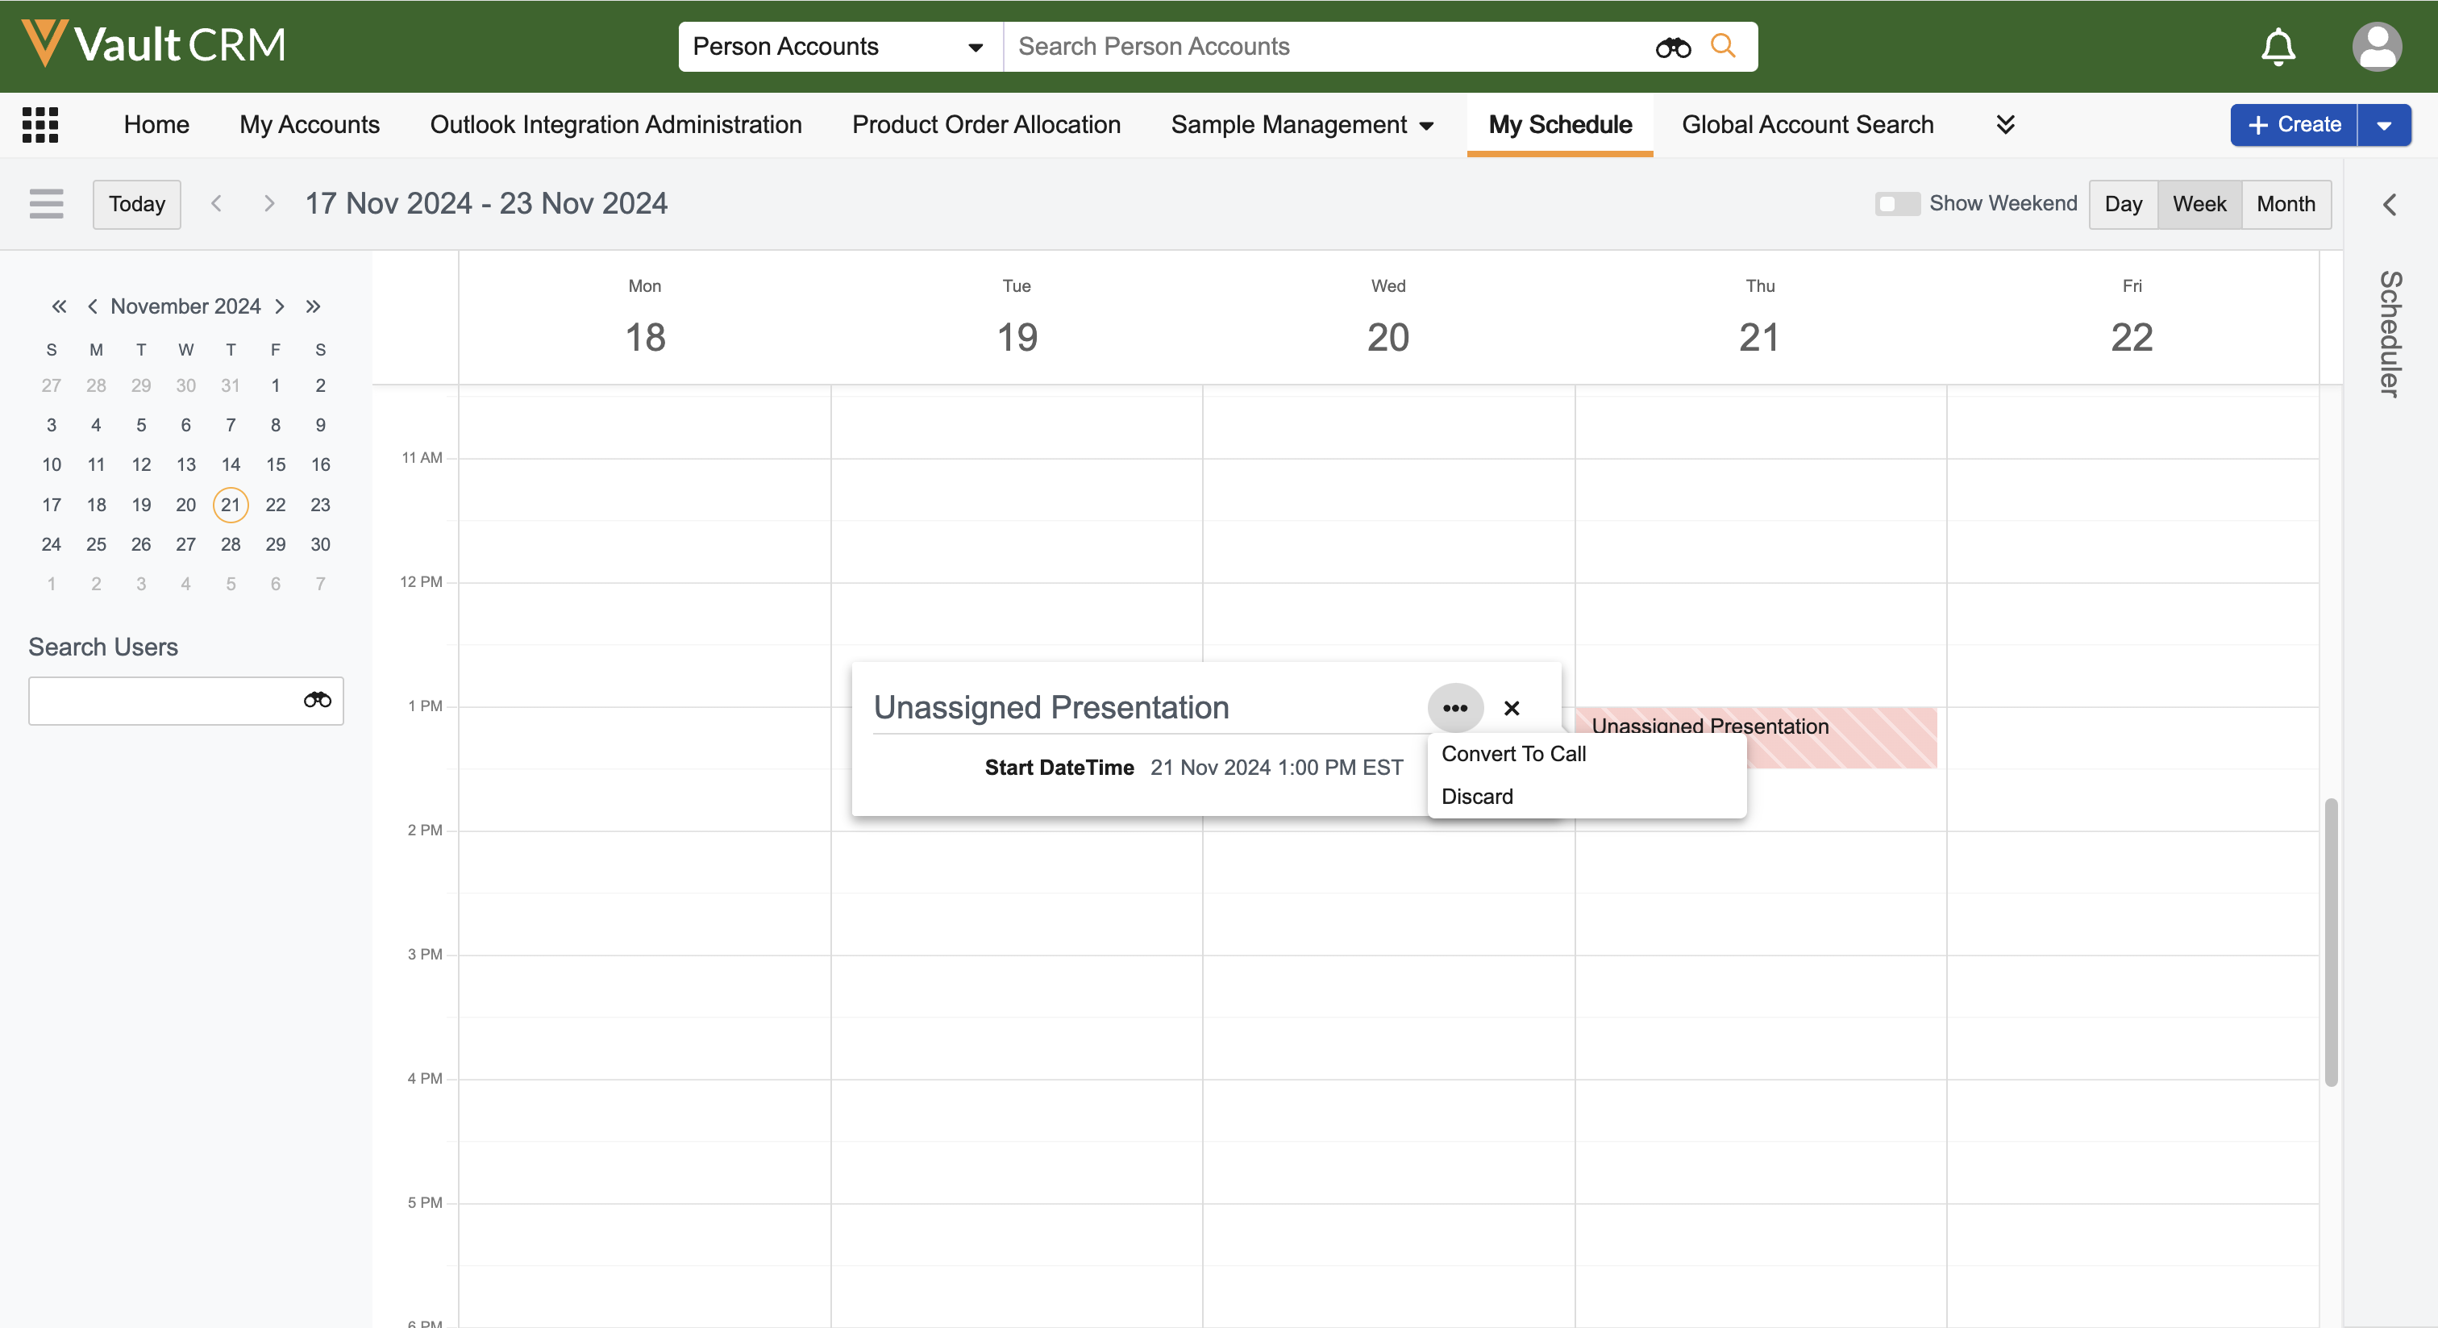Click binoculars icon in top search bar

click(x=1672, y=48)
